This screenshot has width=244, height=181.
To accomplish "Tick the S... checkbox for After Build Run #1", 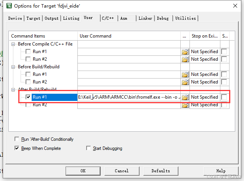I will [224, 97].
